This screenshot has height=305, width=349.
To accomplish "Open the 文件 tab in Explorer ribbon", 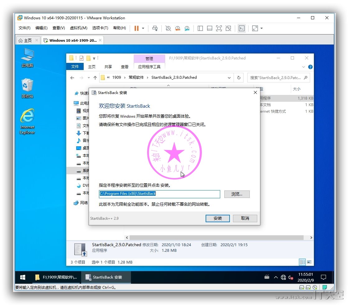I will coord(75,66).
